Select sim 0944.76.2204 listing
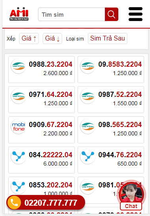Image resolution: width=150 pixels, height=216 pixels. [111, 160]
